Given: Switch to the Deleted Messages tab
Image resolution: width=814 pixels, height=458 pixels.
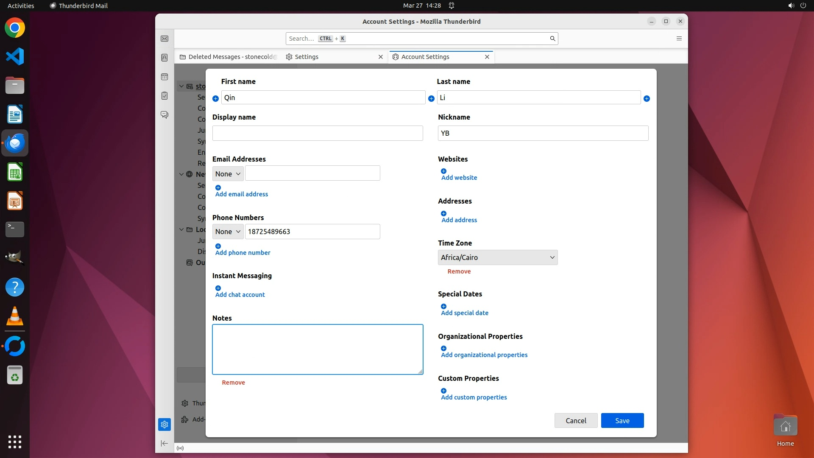Looking at the screenshot, I should tap(229, 57).
